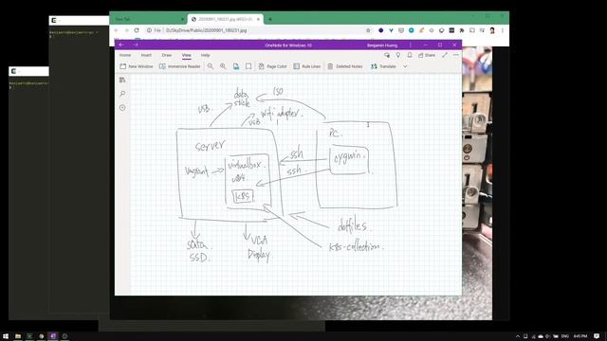Open the Windows notification center icon
607x341 pixels.
(x=597, y=336)
